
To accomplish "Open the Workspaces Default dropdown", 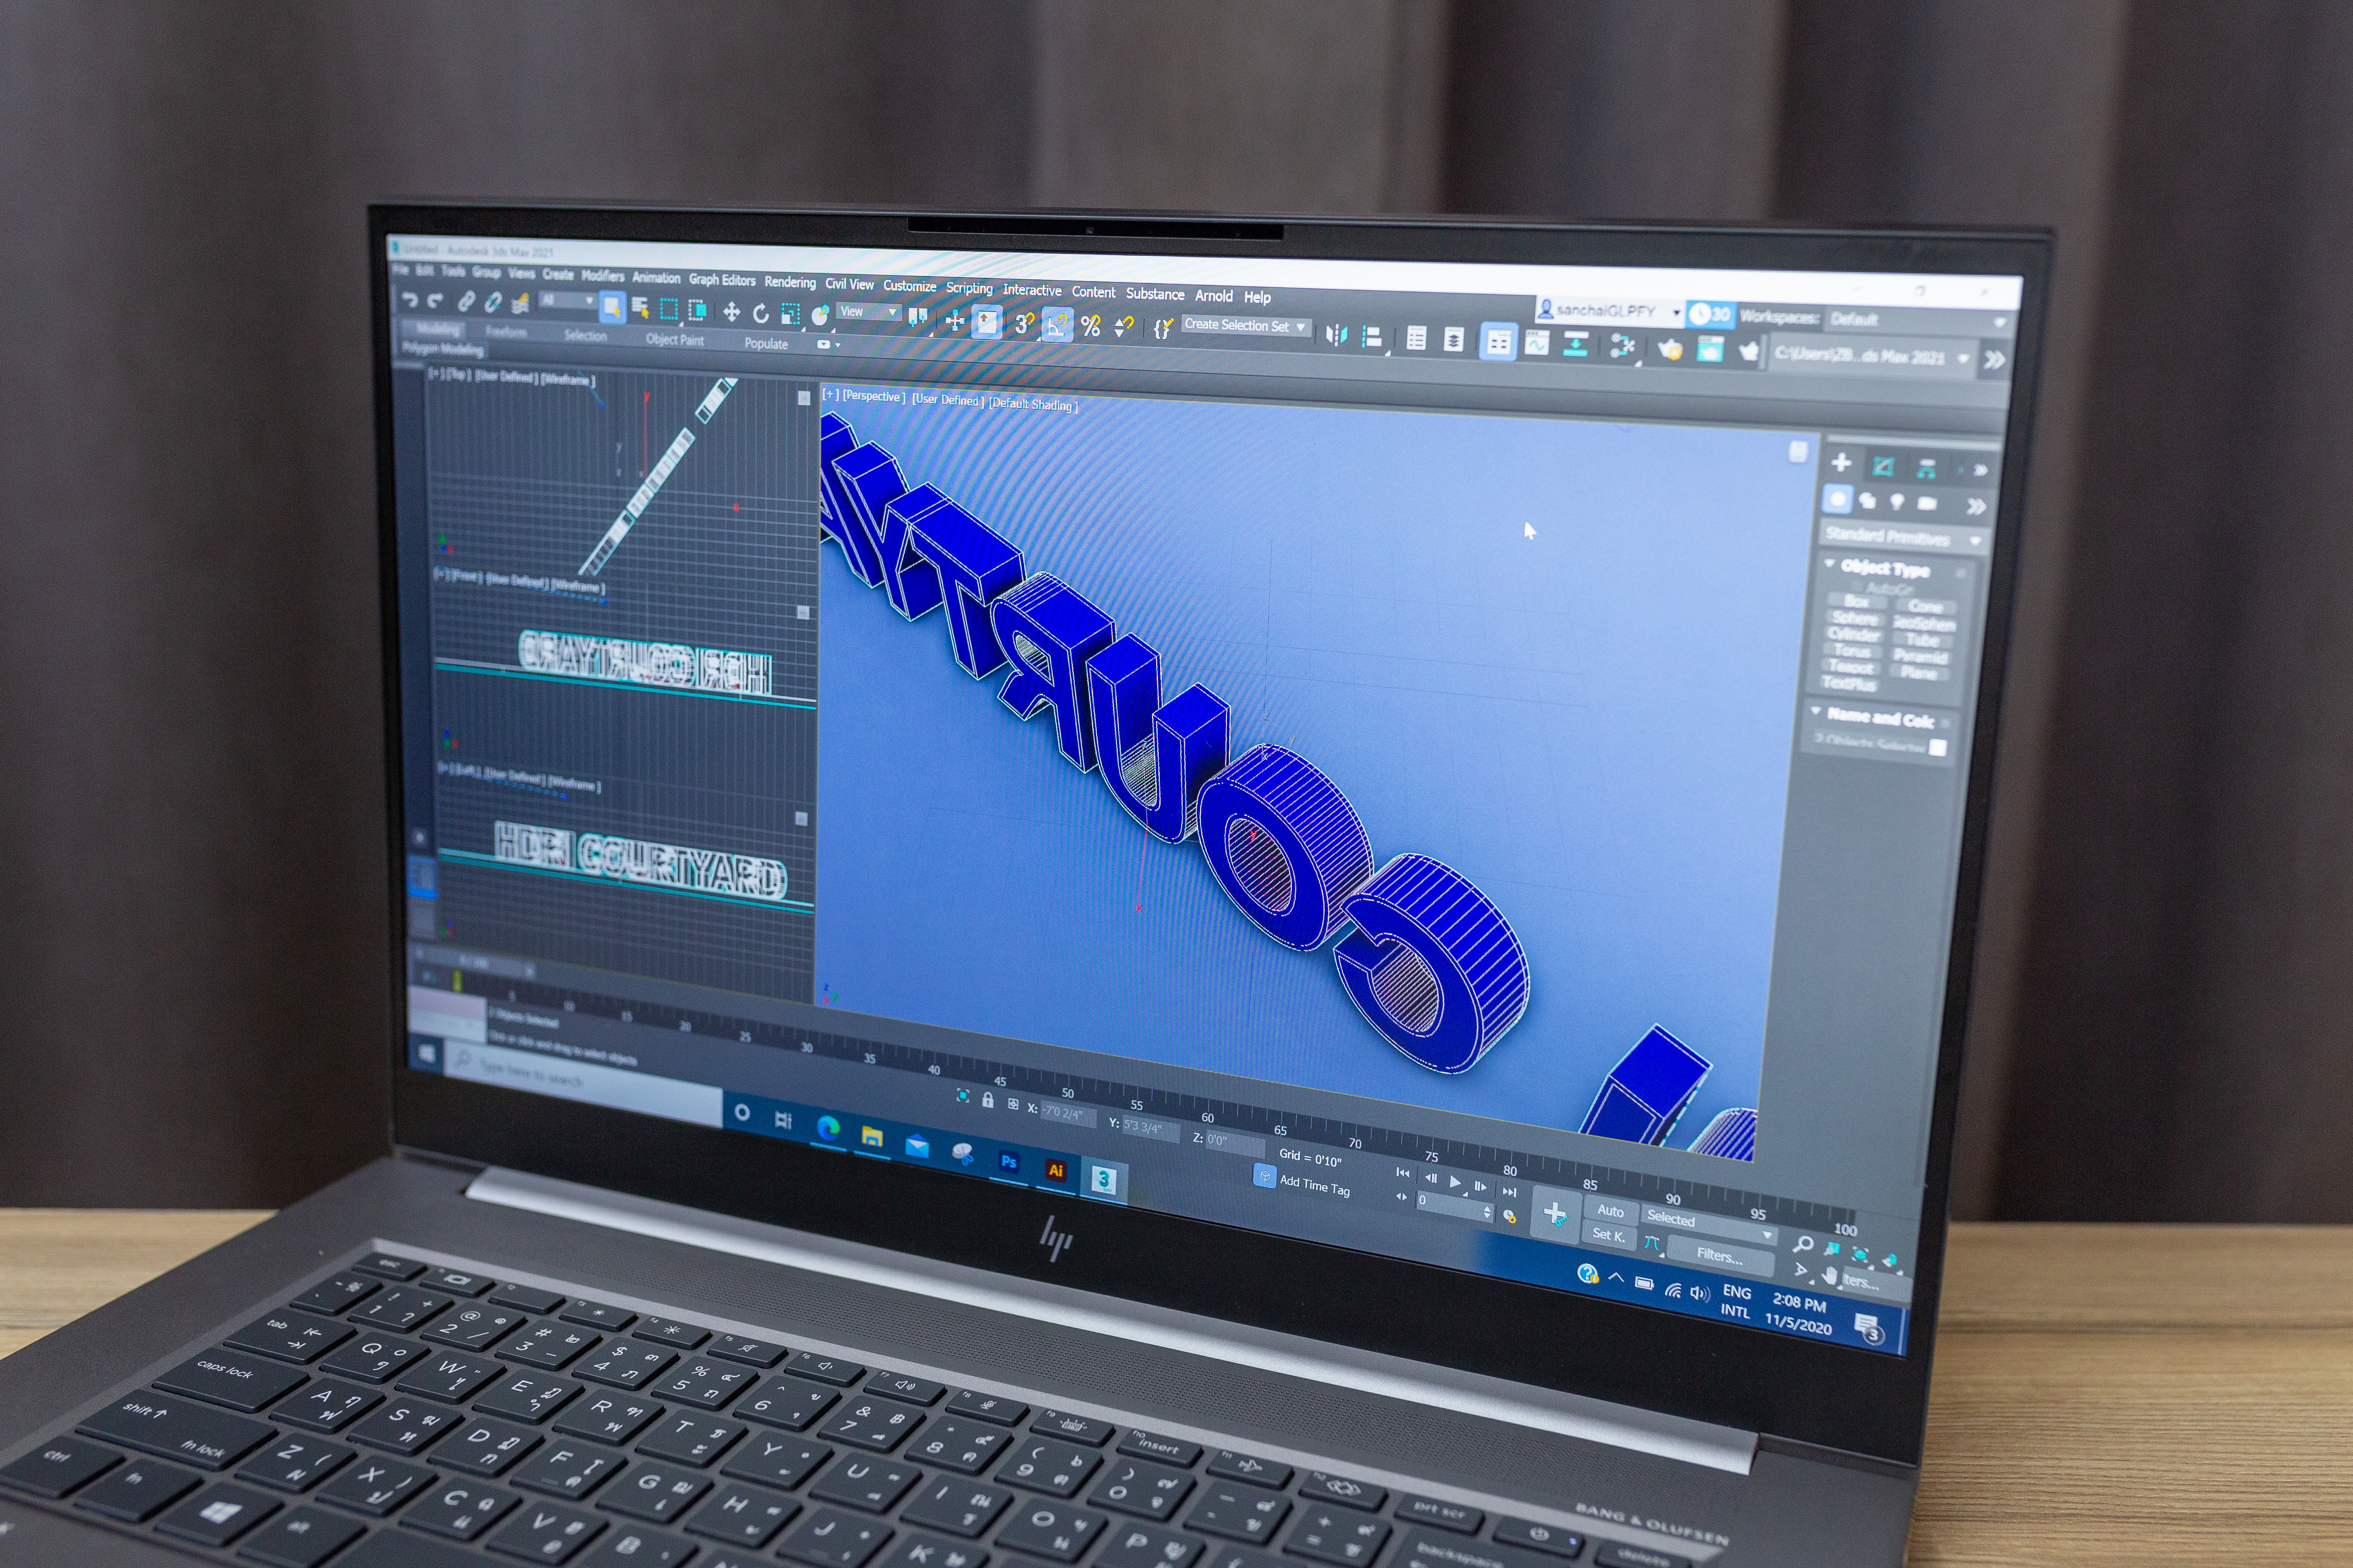I will [1918, 320].
